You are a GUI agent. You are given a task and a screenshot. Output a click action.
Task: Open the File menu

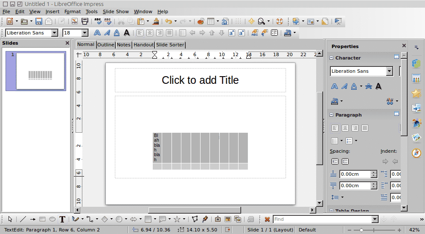[6, 11]
